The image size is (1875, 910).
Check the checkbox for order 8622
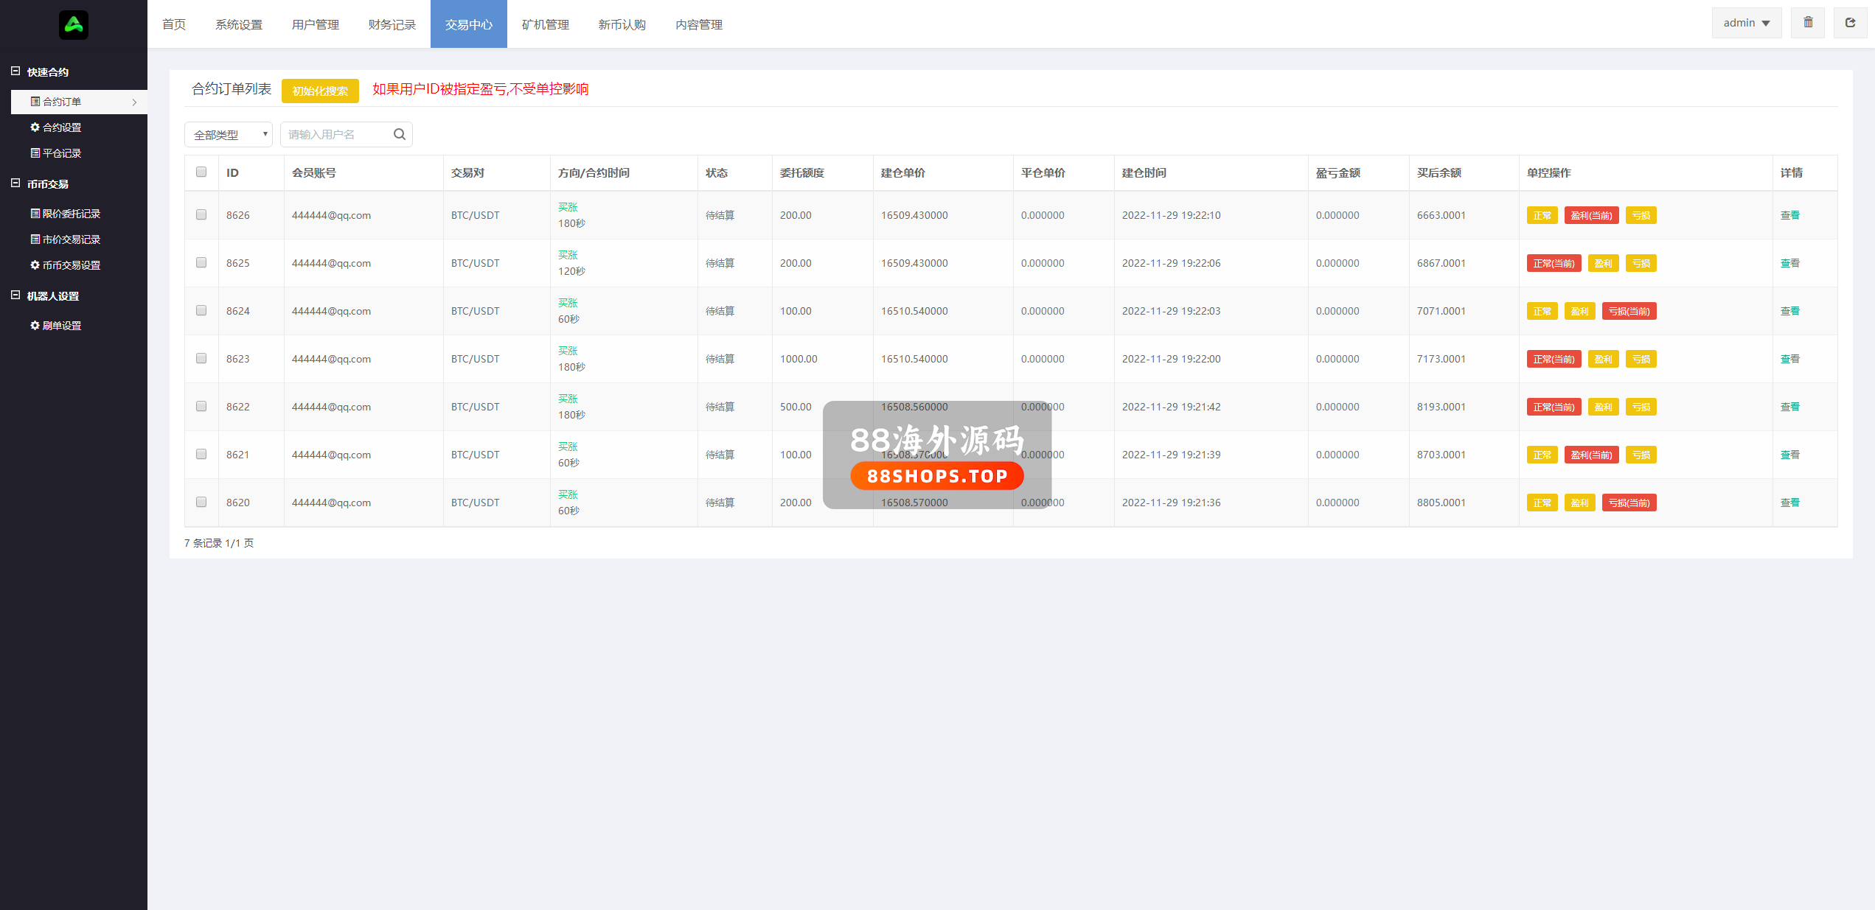pos(201,406)
